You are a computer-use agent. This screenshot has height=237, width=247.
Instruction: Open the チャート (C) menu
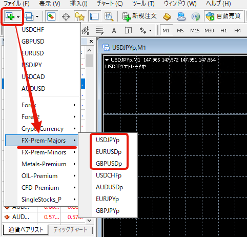tap(110, 4)
